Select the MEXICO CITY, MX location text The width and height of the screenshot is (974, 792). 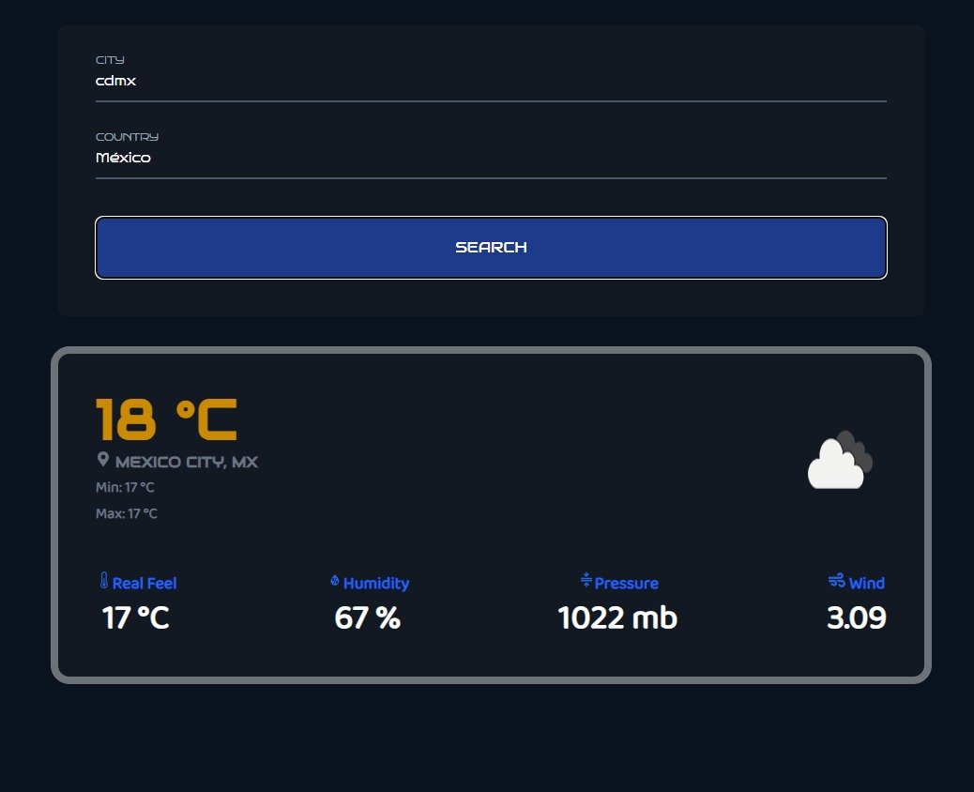point(187,462)
